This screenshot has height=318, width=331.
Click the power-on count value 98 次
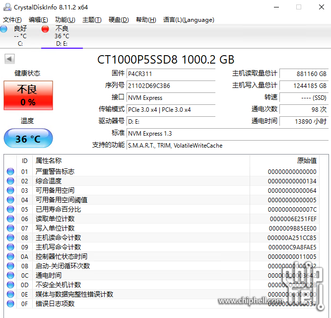304,109
